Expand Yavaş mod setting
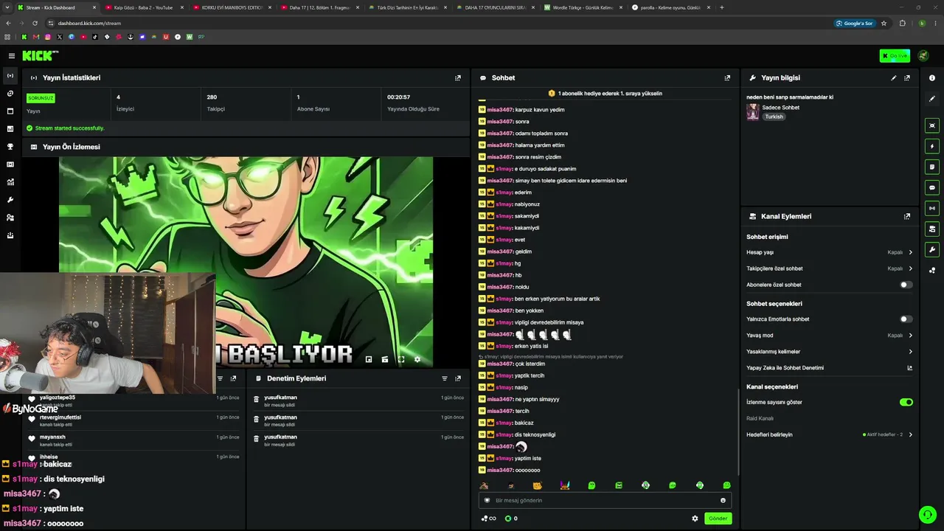This screenshot has width=944, height=531. pos(830,335)
